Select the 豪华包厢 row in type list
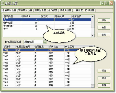This screenshot has width=116, height=93. coord(47,23)
